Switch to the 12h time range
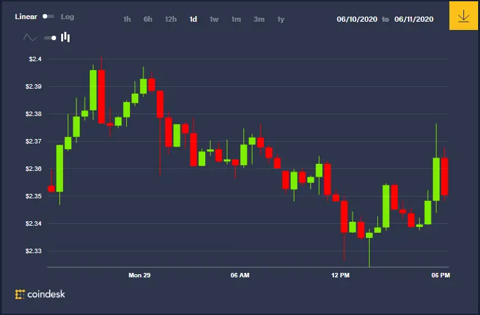 click(x=170, y=19)
